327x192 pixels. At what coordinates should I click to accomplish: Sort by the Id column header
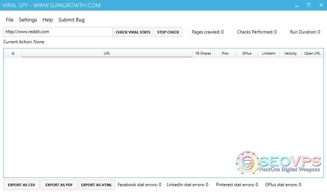point(13,53)
